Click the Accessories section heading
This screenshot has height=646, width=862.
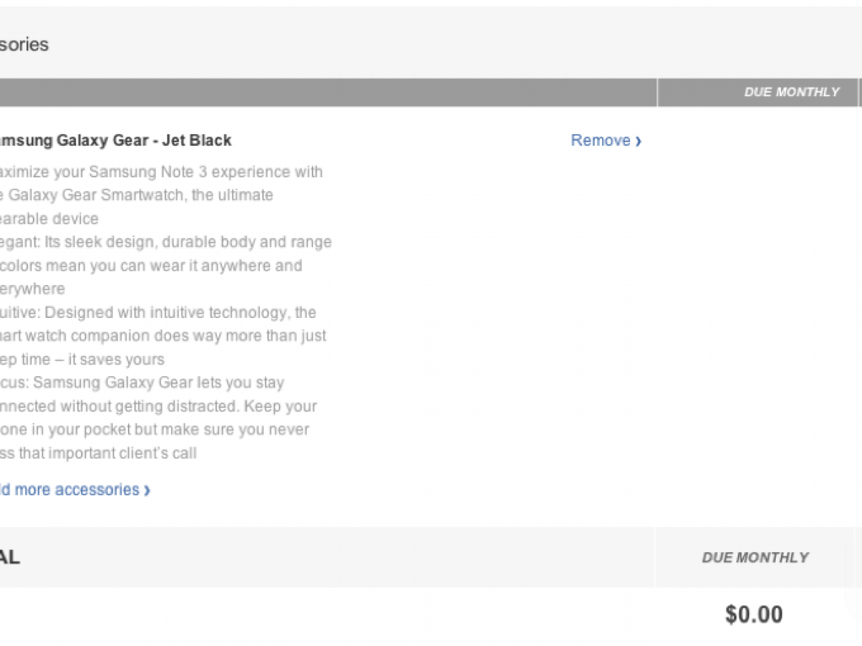(x=24, y=45)
